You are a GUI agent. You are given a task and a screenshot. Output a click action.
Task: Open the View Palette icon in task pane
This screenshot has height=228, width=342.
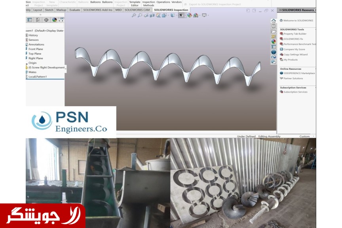coord(274,36)
